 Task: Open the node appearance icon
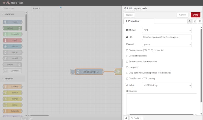tap(200, 21)
